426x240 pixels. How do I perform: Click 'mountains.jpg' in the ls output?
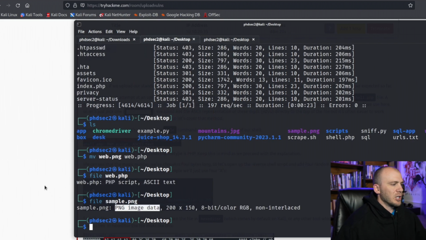coord(219,131)
